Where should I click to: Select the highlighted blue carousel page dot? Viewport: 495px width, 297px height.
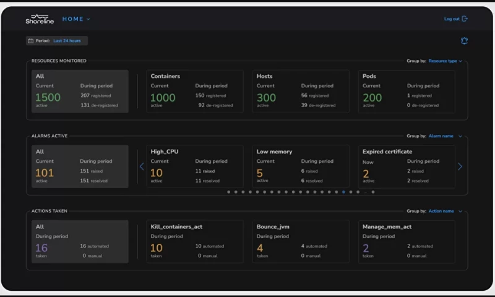343,192
